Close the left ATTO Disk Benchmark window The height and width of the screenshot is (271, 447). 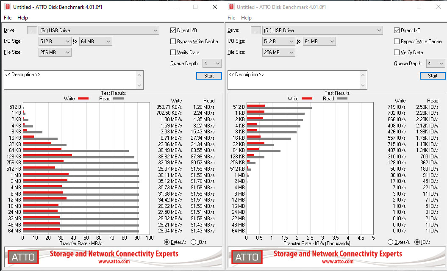click(215, 7)
